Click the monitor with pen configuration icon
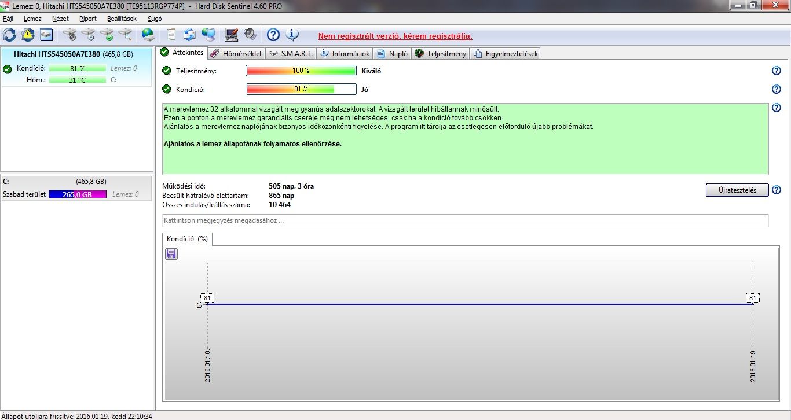The image size is (791, 420). point(232,35)
